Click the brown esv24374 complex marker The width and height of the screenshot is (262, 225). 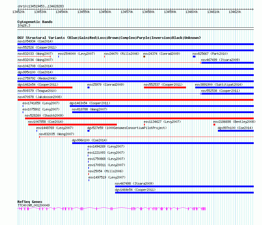click(x=144, y=57)
